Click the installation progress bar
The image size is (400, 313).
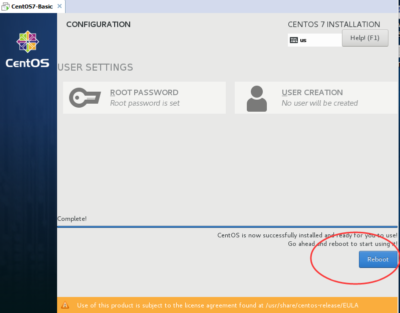pos(227,226)
